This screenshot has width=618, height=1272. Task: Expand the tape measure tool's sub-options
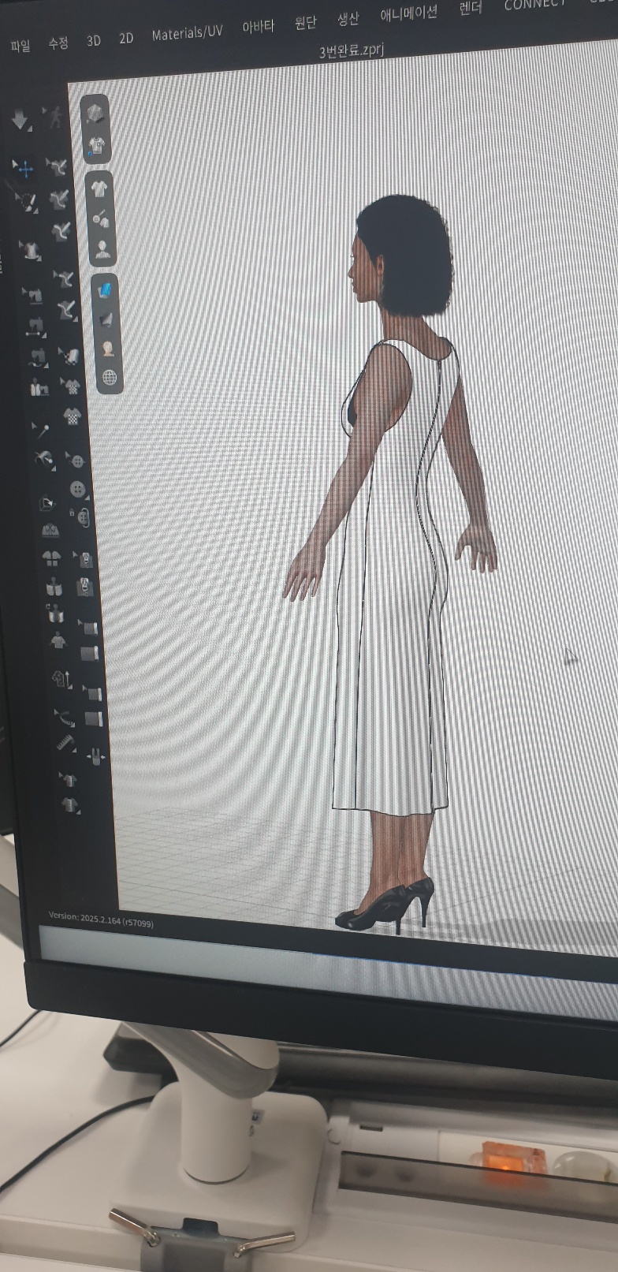pyautogui.click(x=73, y=749)
